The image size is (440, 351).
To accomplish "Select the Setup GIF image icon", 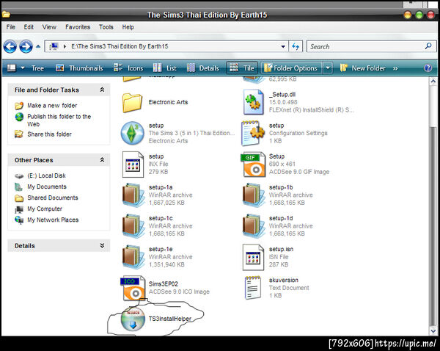I will [253, 164].
